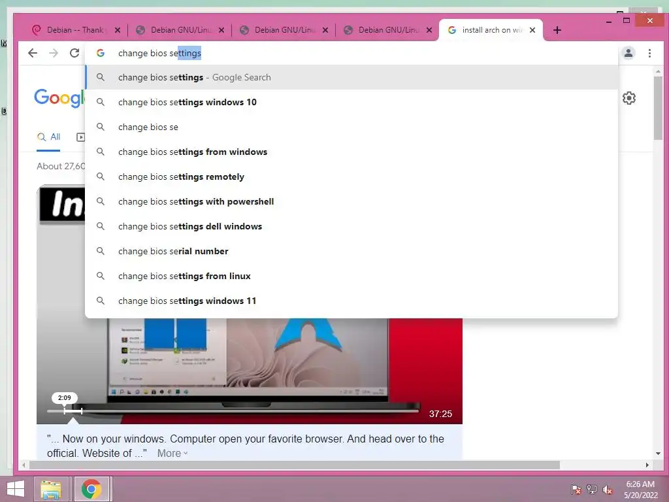669x502 pixels.
Task: Click the horizontal scrollbar thumb
Action: click(x=295, y=465)
